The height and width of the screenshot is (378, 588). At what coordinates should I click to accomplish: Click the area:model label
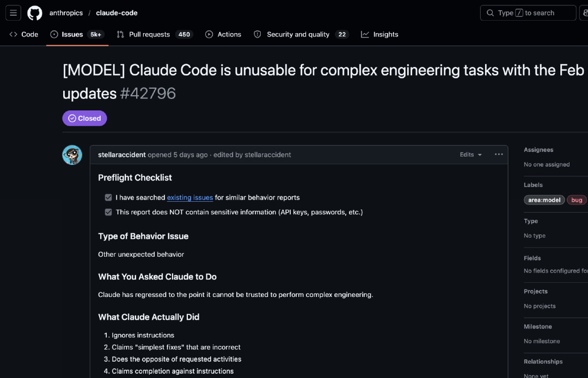click(x=544, y=200)
